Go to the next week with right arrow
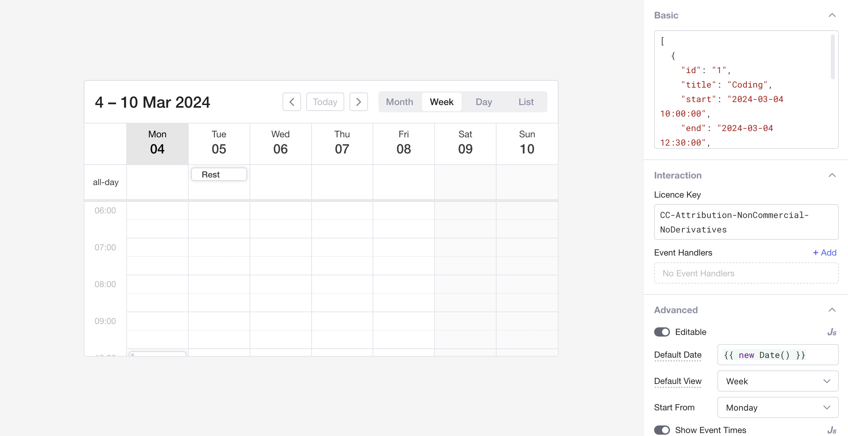Viewport: 848px width, 436px height. click(x=358, y=102)
